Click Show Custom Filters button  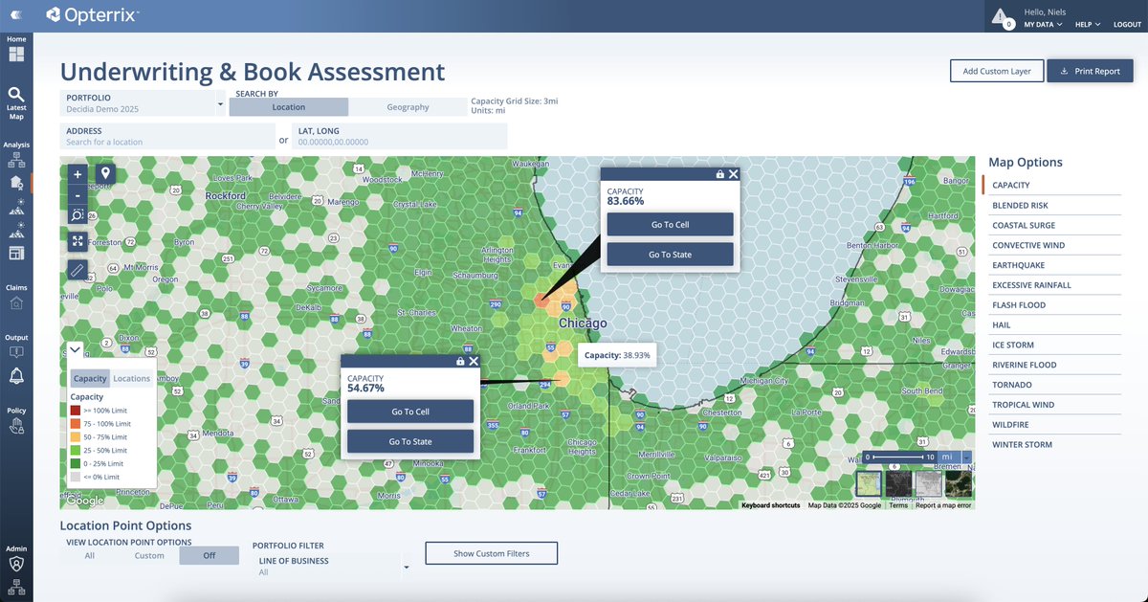(492, 553)
